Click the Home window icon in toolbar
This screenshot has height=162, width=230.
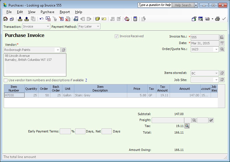[5, 19]
